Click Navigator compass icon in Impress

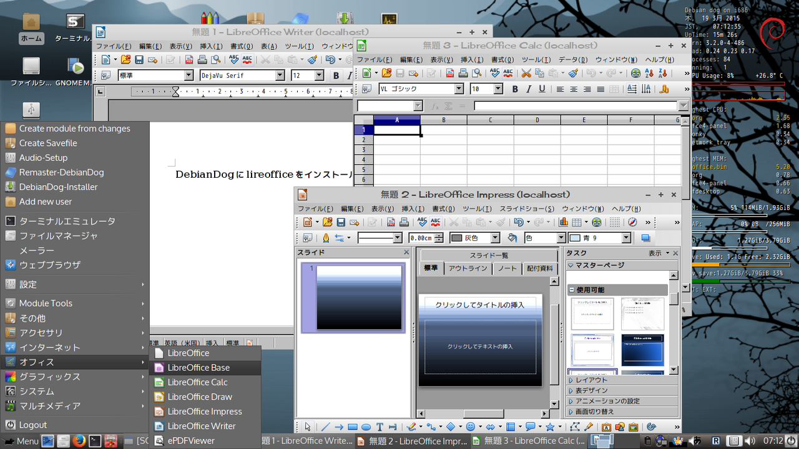point(632,222)
